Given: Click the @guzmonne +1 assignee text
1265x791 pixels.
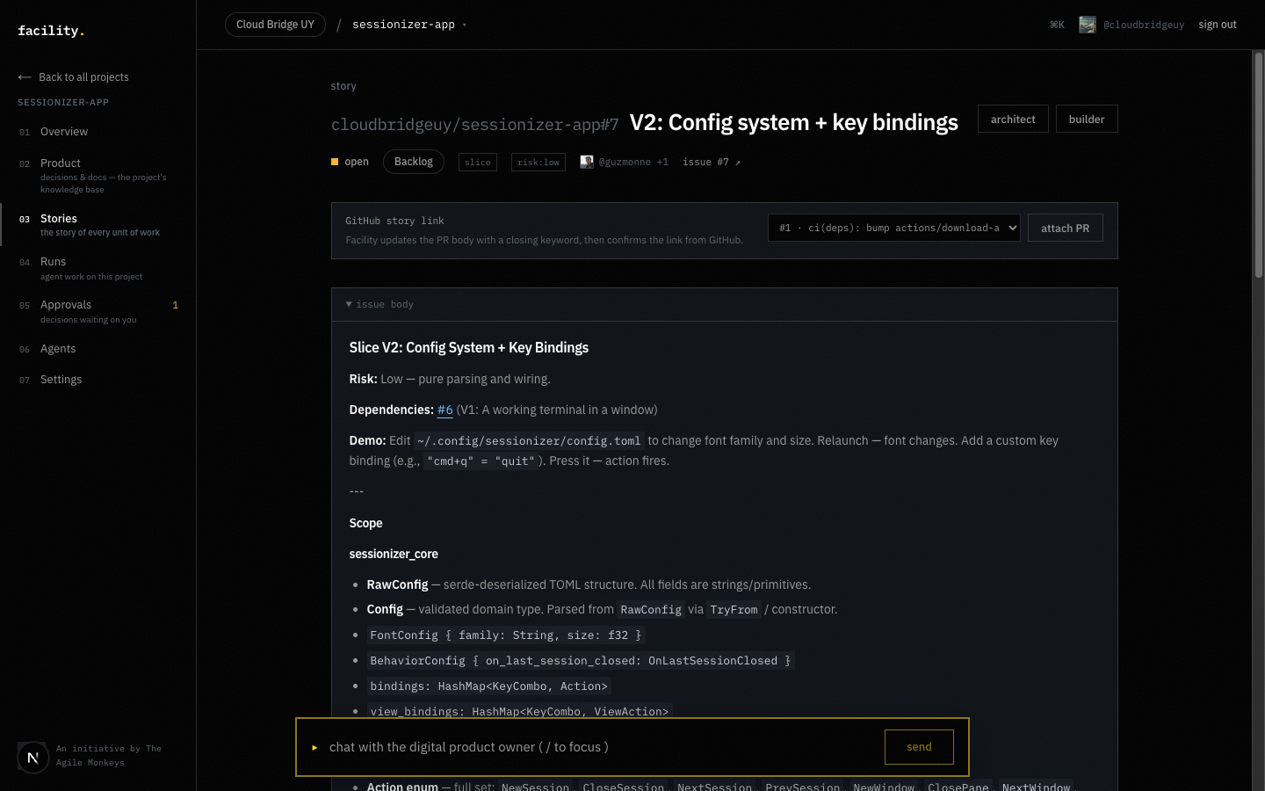Looking at the screenshot, I should [633, 162].
